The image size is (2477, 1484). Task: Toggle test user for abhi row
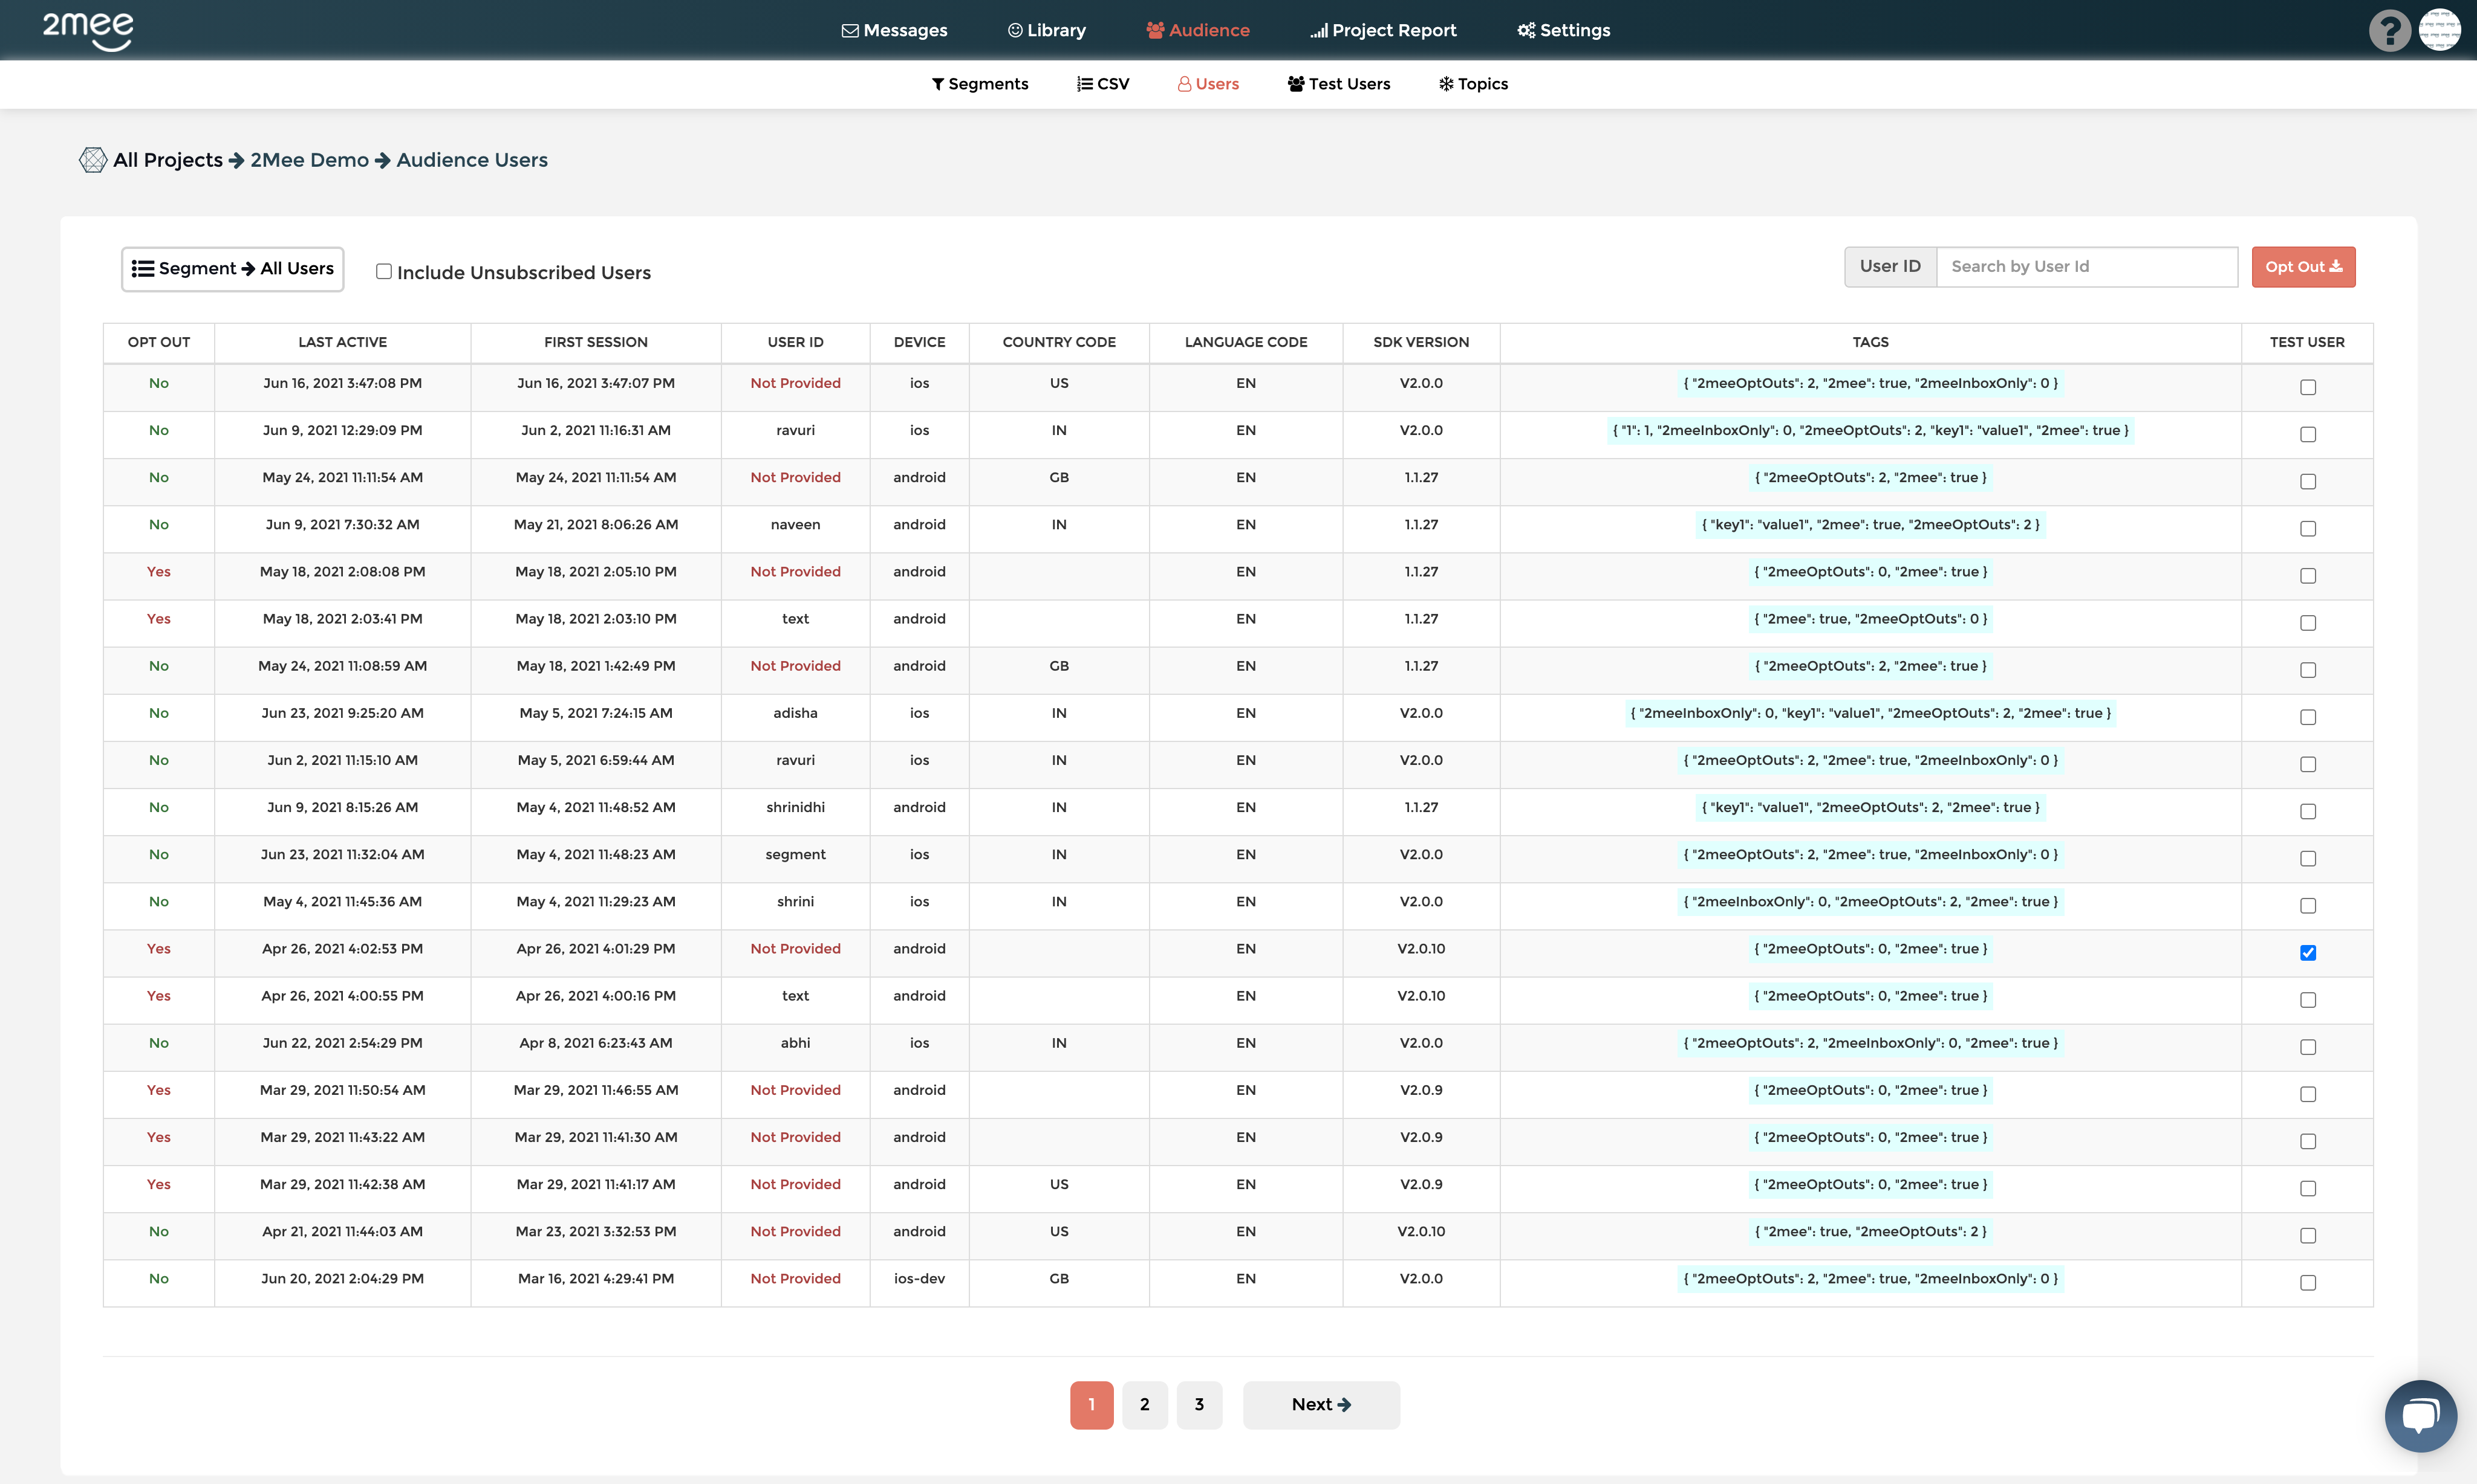[x=2308, y=1047]
